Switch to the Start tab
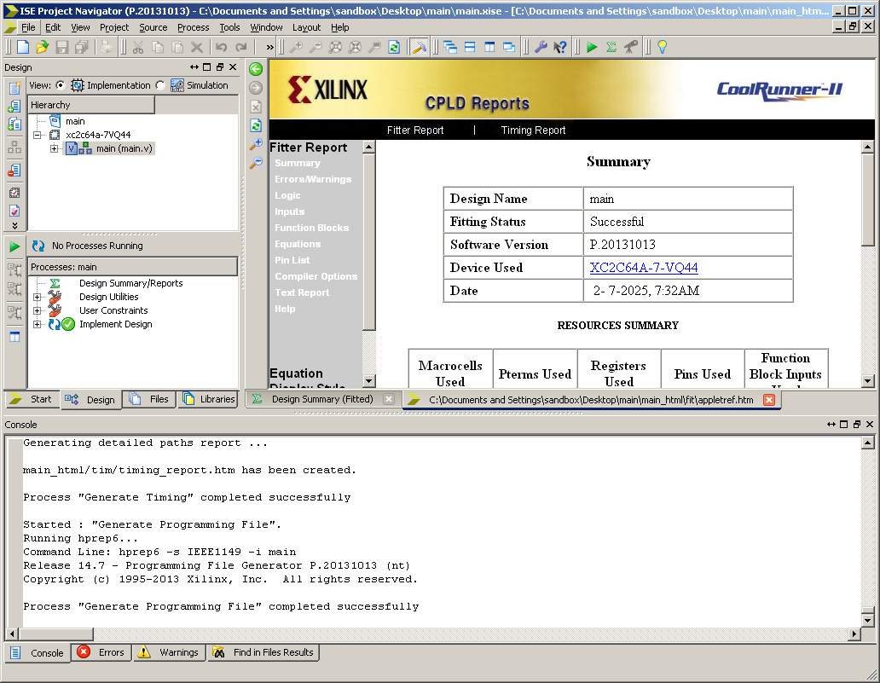Screen dimensions: 880x683 click(32, 399)
